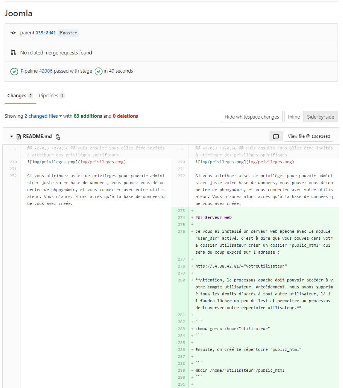Click added line number 276

coord(181,232)
